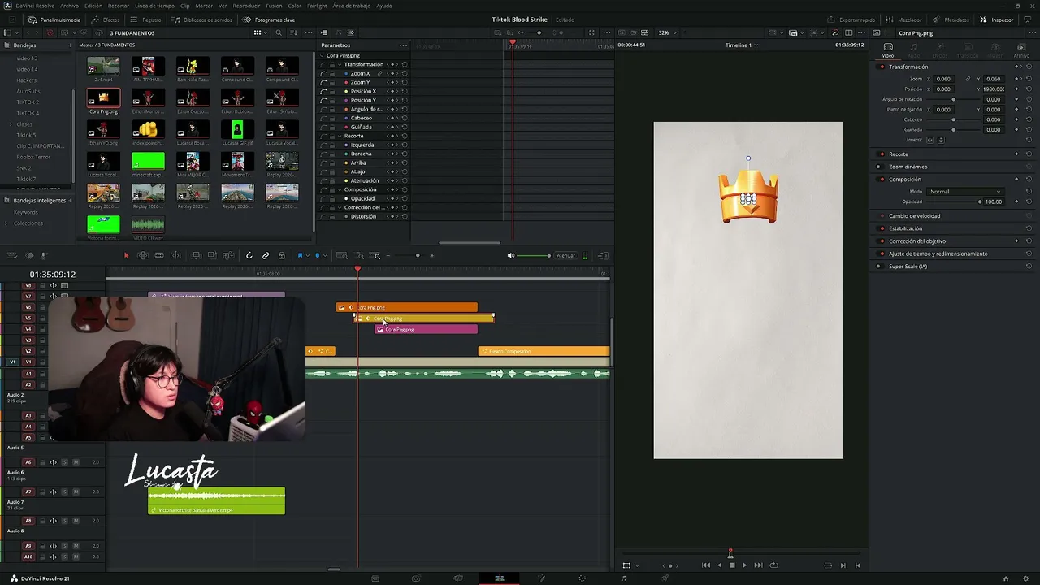This screenshot has height=585, width=1040.
Task: Add a blue marker to timeline
Action: (x=318, y=256)
